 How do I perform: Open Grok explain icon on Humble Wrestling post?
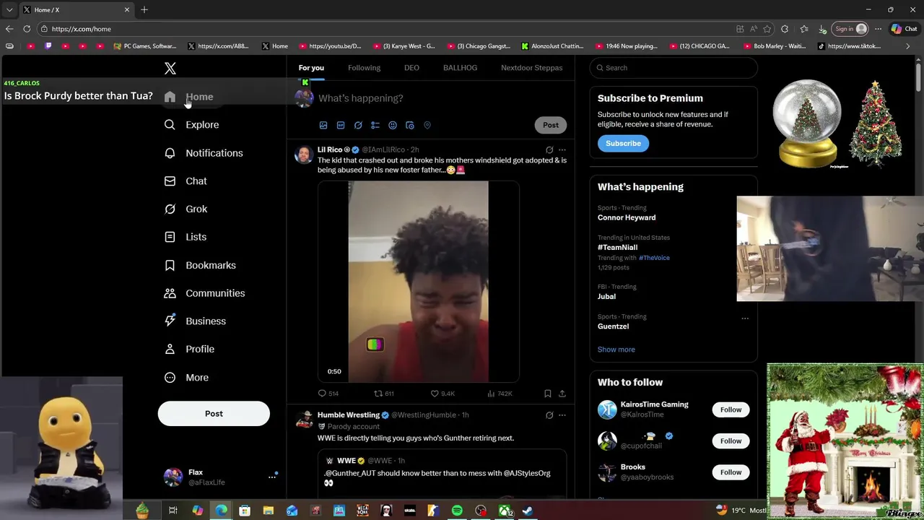pos(549,415)
